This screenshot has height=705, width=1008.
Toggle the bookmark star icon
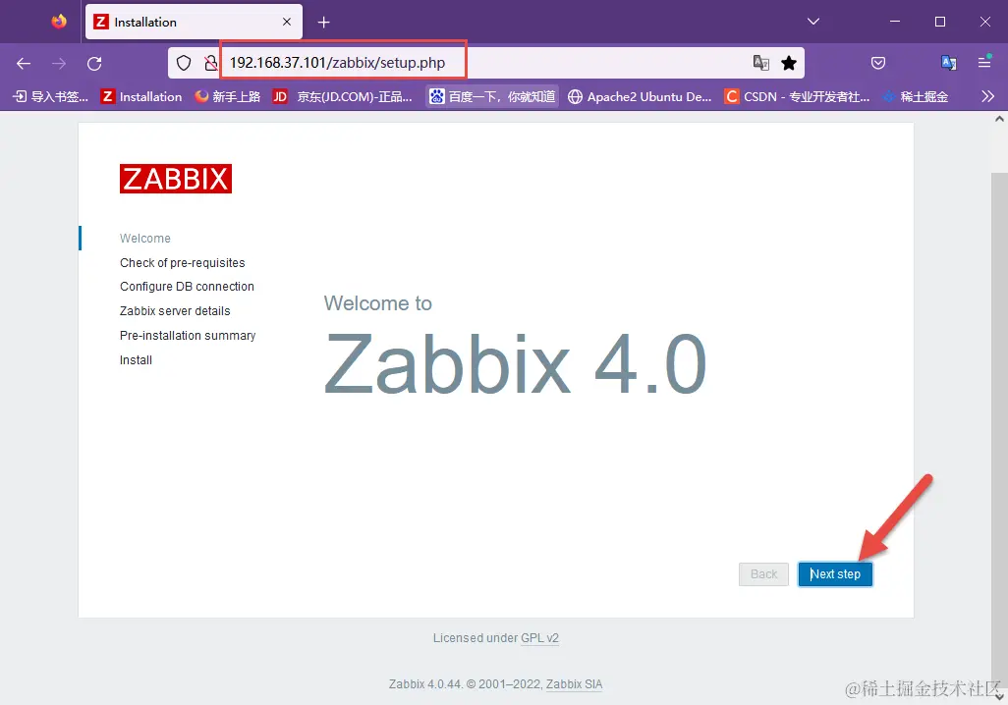(789, 62)
